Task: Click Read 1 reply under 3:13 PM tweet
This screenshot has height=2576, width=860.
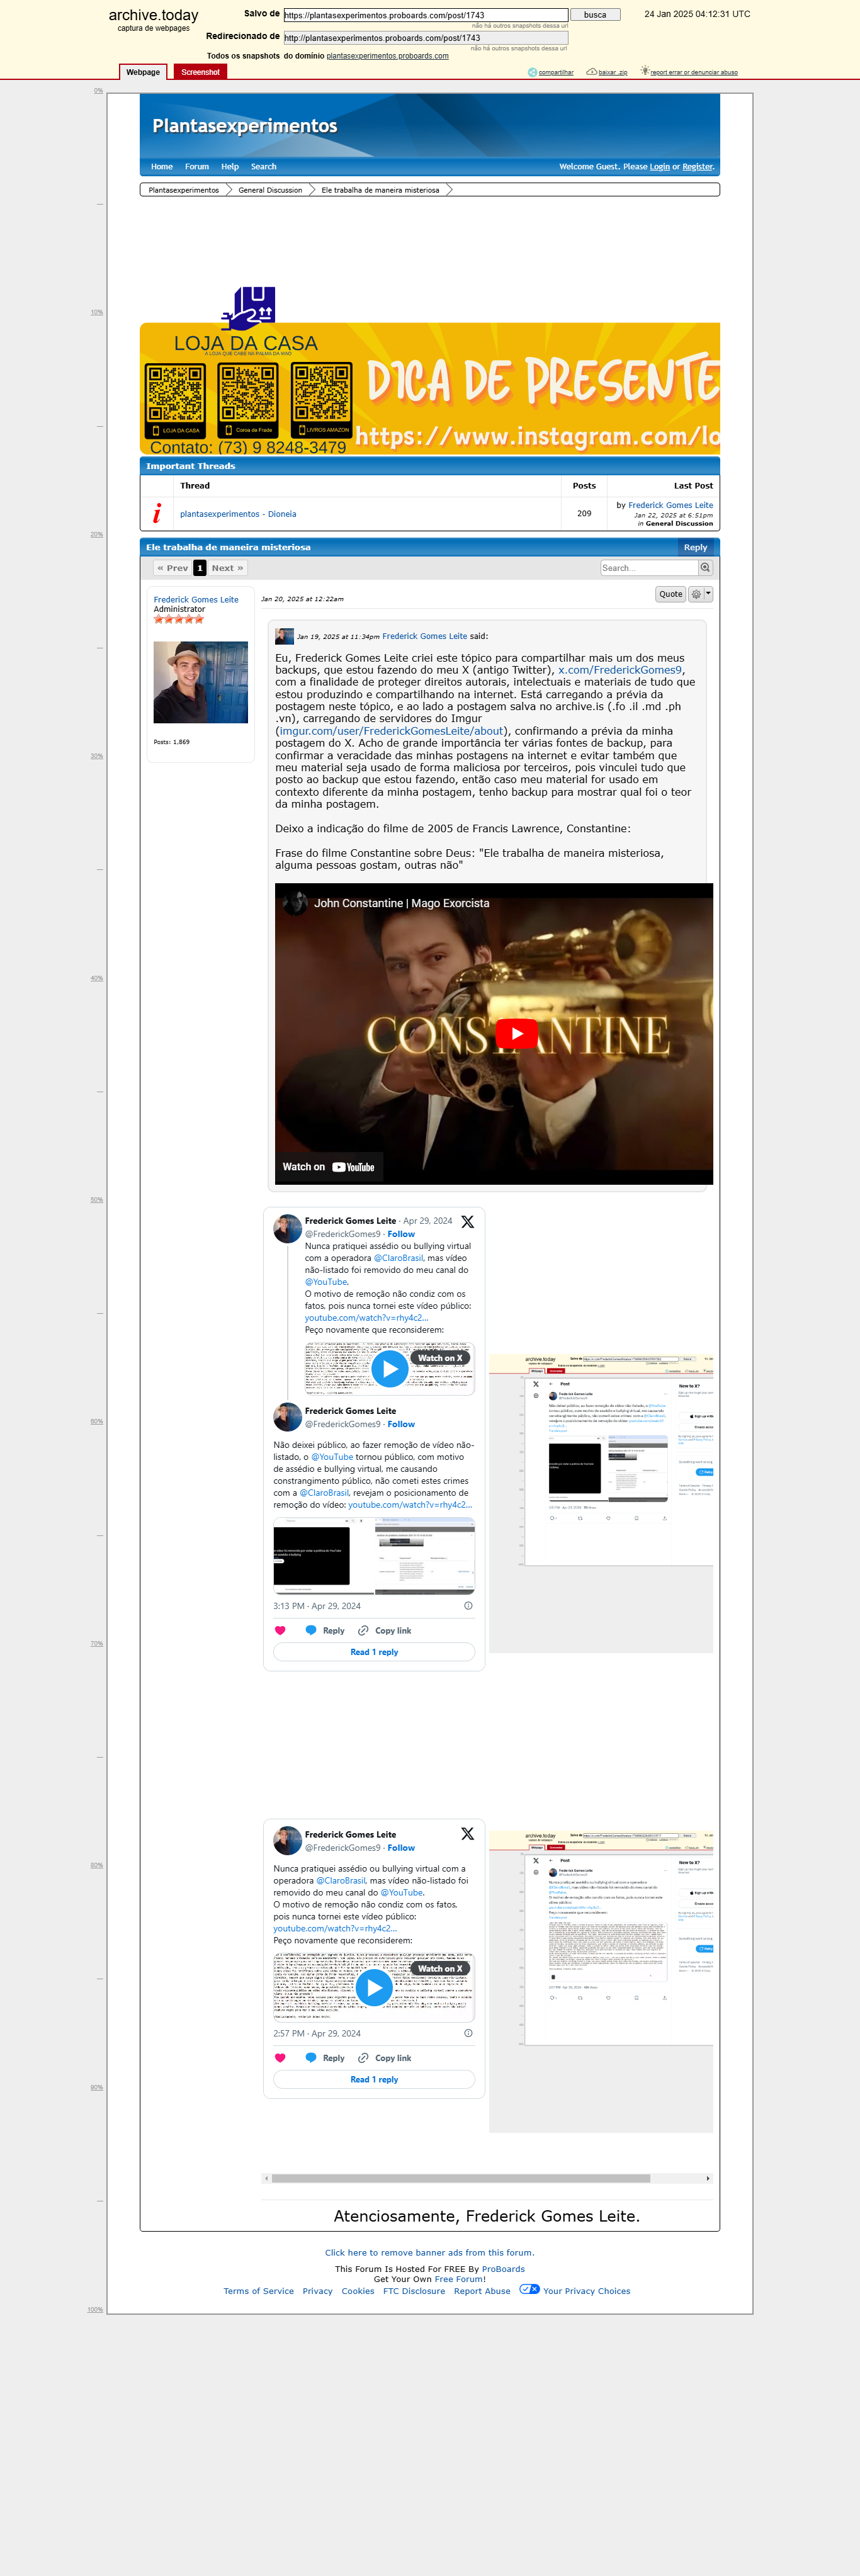Action: click(374, 1653)
